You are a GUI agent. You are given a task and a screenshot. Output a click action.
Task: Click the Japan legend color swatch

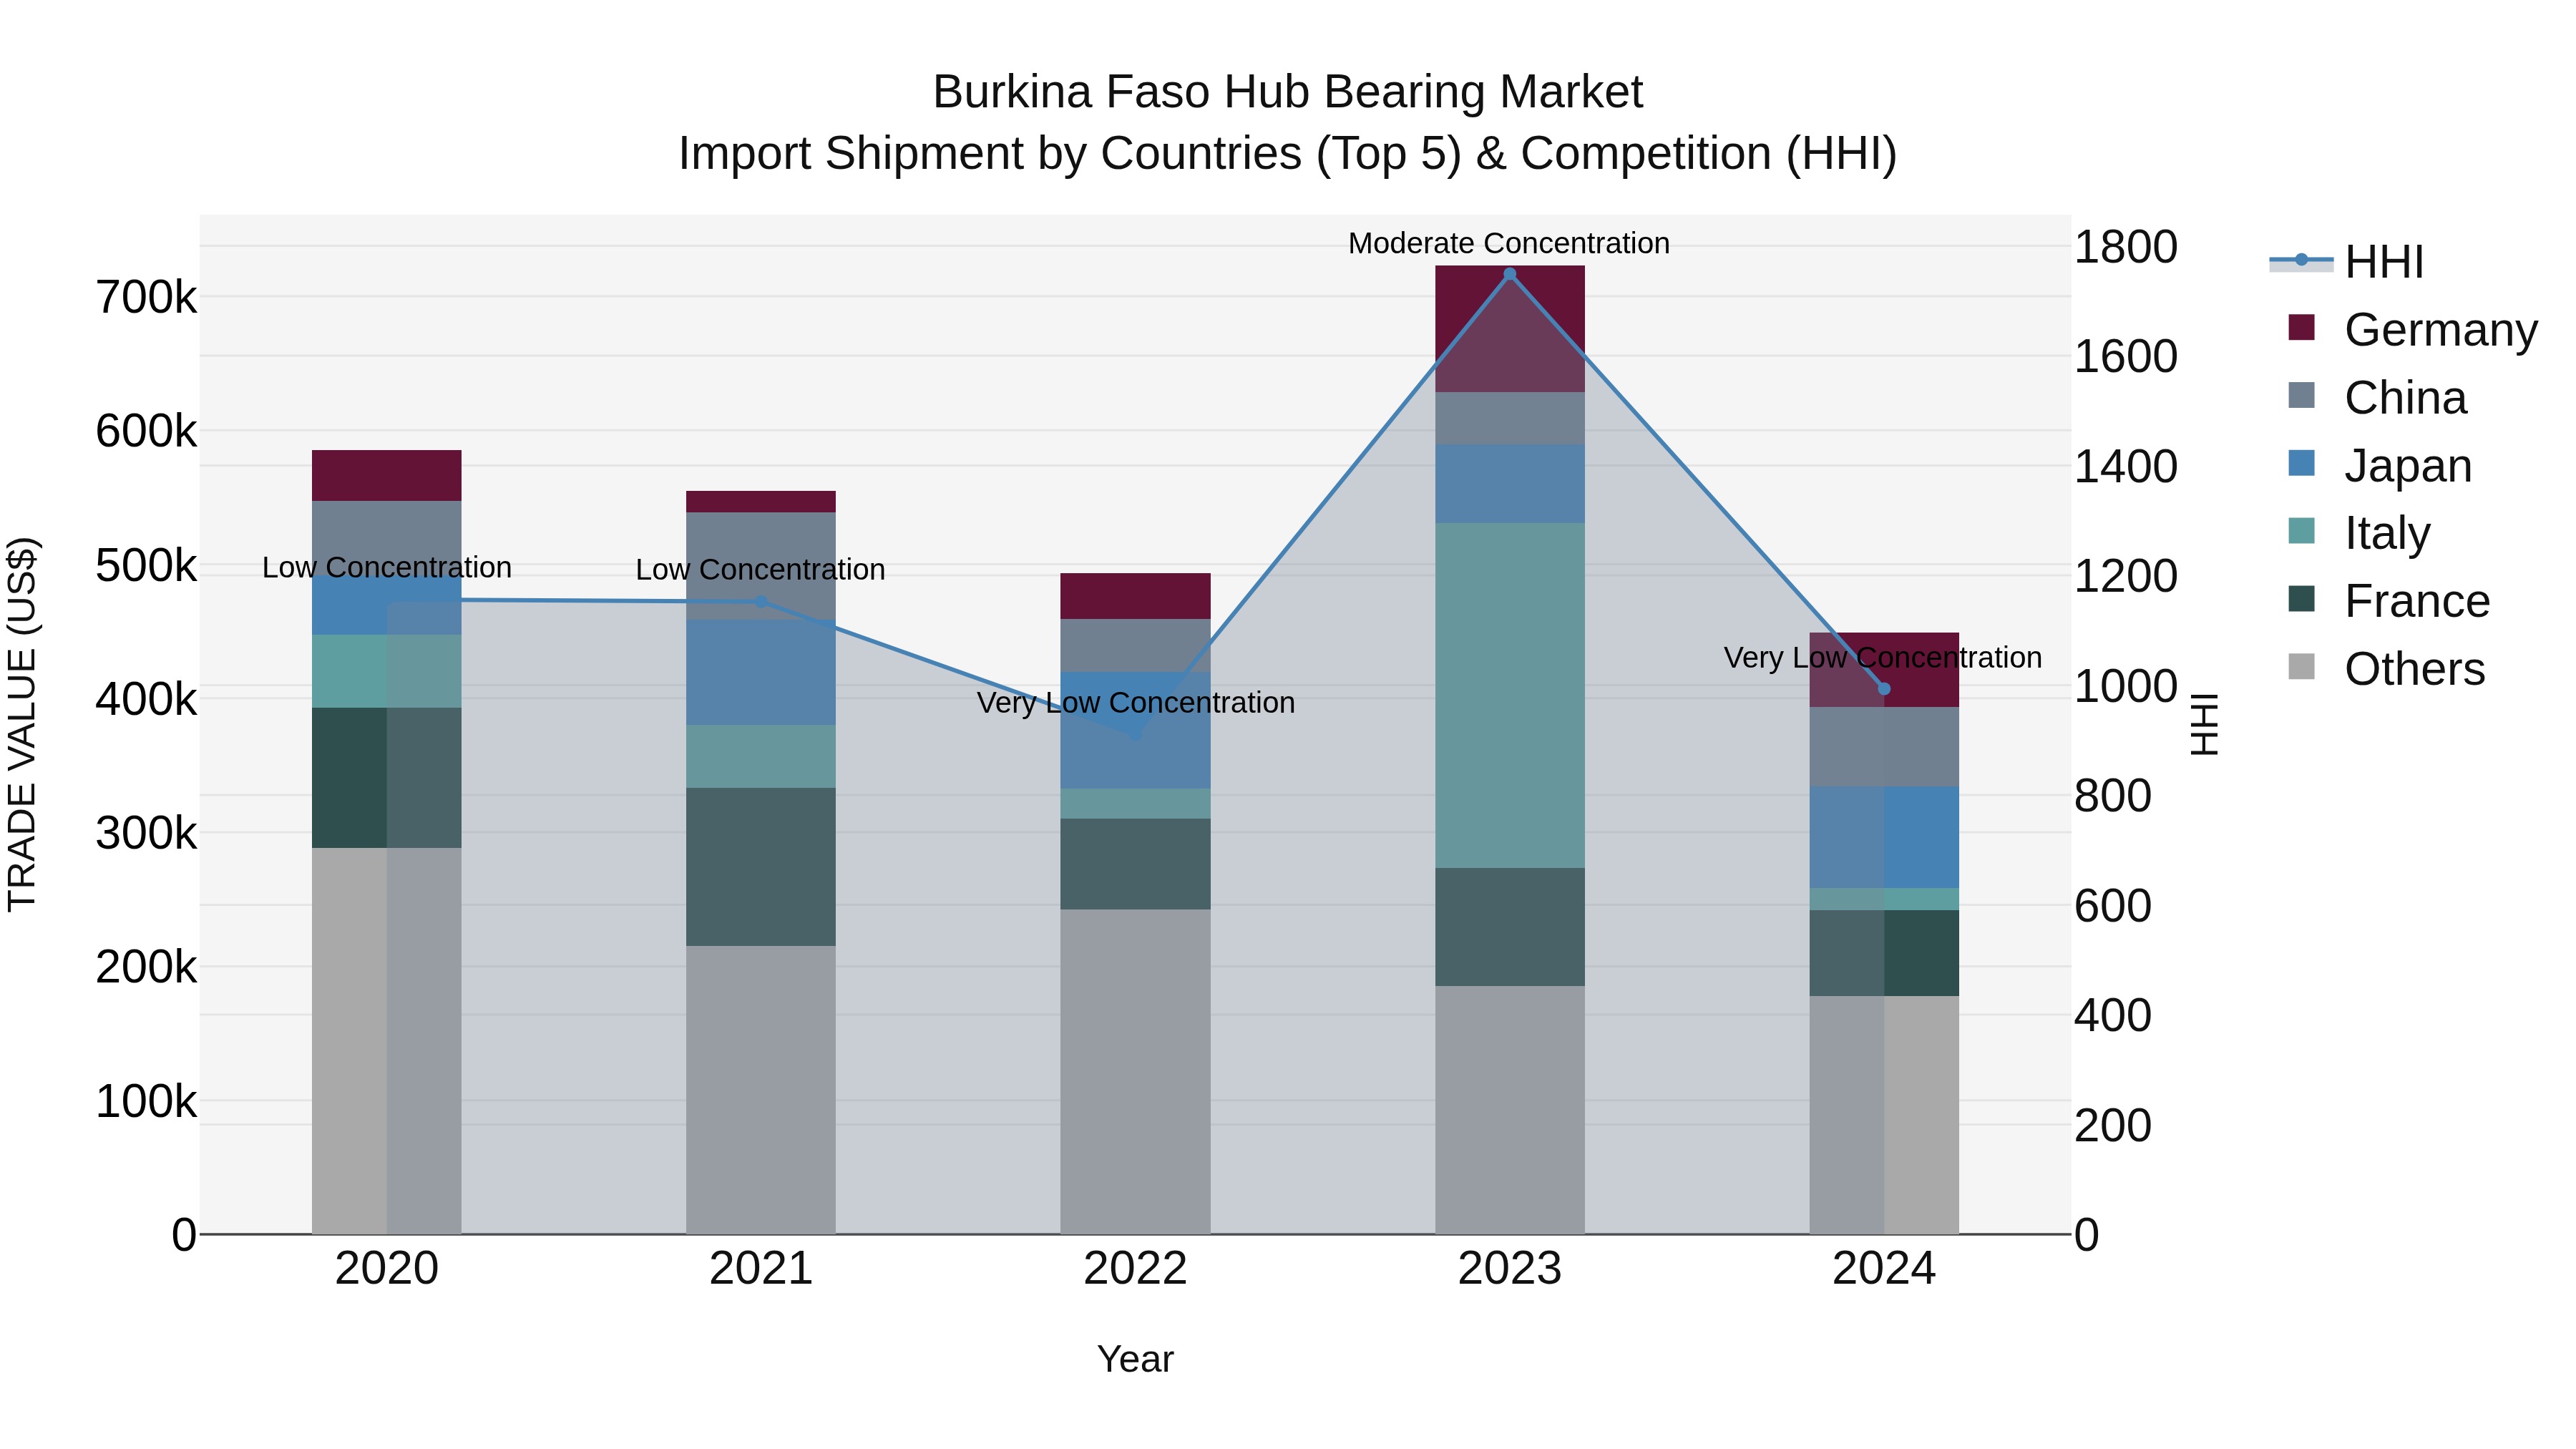click(2301, 463)
